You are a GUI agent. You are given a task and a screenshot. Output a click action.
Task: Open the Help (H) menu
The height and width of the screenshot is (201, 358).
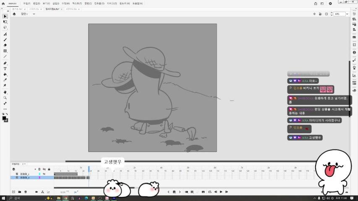click(x=137, y=3)
